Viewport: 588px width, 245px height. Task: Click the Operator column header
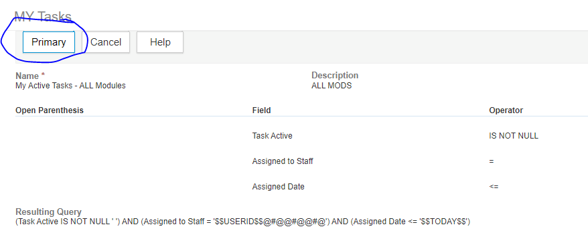point(506,110)
